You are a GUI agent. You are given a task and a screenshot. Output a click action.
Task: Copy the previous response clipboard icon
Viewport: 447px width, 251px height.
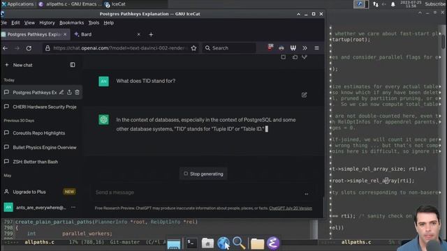[x=283, y=57]
